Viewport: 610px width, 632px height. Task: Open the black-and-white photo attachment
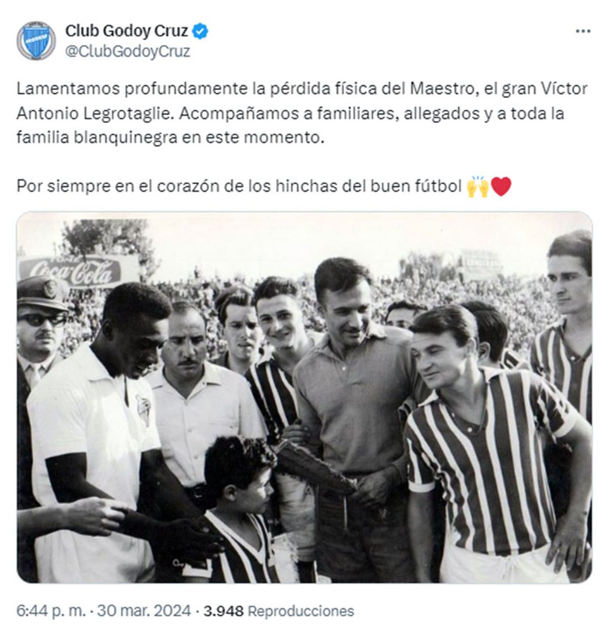coord(304,397)
